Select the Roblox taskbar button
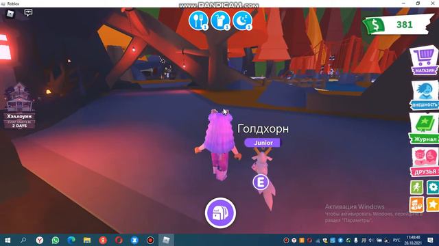This screenshot has width=439, height=246. point(166,240)
